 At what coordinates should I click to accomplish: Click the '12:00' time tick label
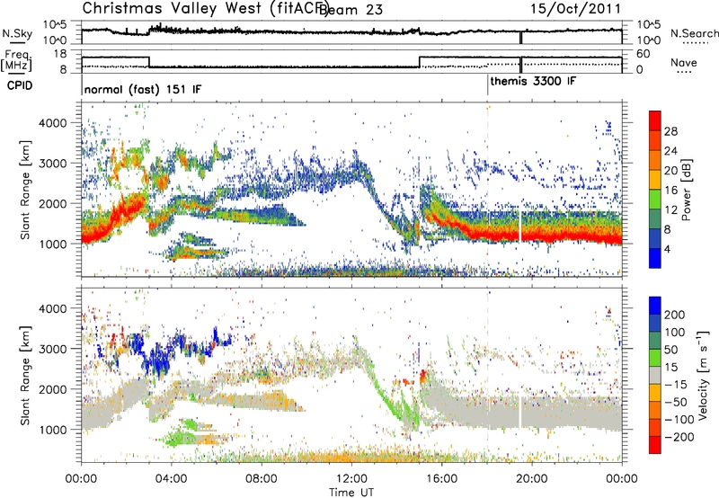(x=351, y=478)
